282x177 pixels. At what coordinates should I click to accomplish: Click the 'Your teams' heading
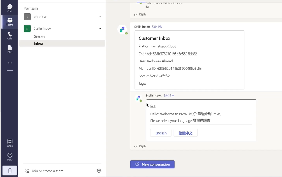31,8
